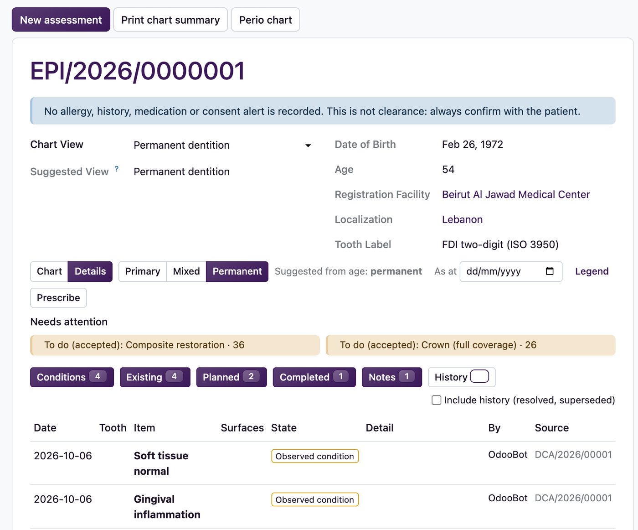Select the Permanent dentition tab
Screen dimensions: 638x530
click(x=237, y=271)
